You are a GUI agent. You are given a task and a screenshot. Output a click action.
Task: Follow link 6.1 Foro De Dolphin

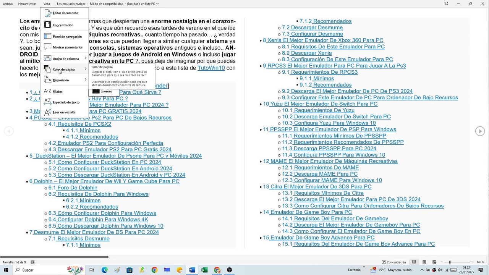click(73, 188)
